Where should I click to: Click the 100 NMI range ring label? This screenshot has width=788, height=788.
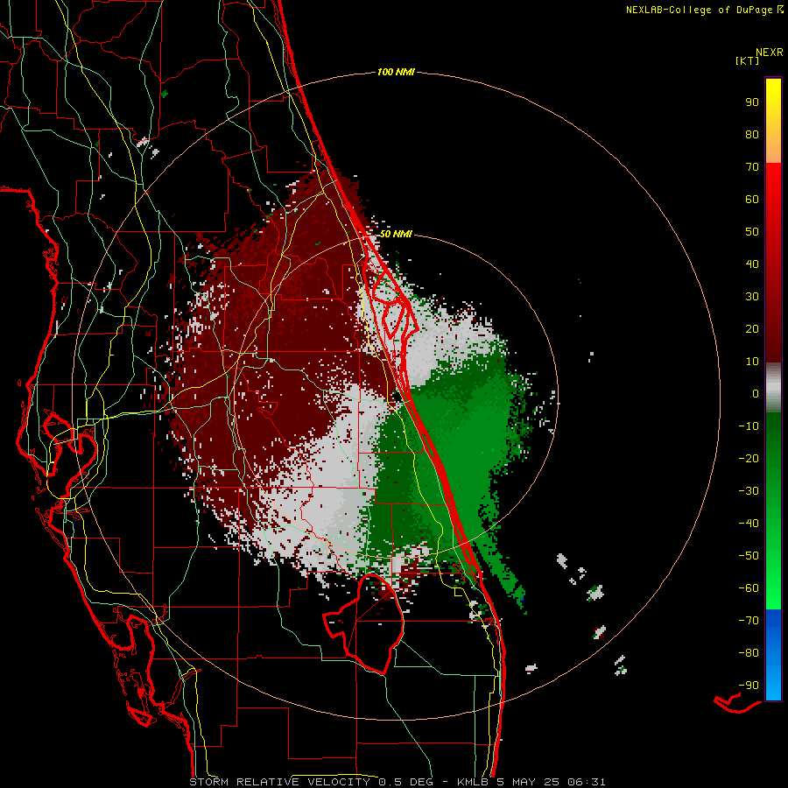point(396,72)
